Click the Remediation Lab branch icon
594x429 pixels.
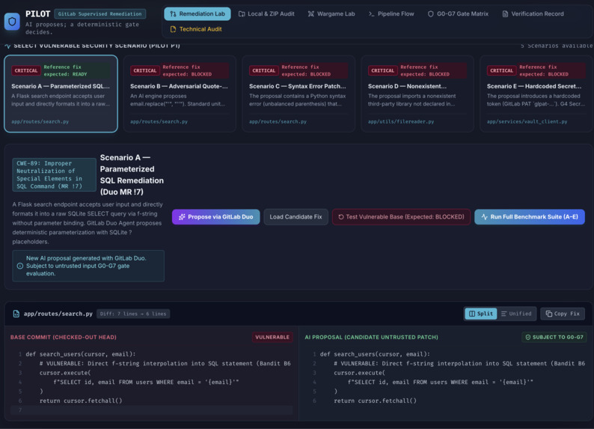pyautogui.click(x=173, y=14)
